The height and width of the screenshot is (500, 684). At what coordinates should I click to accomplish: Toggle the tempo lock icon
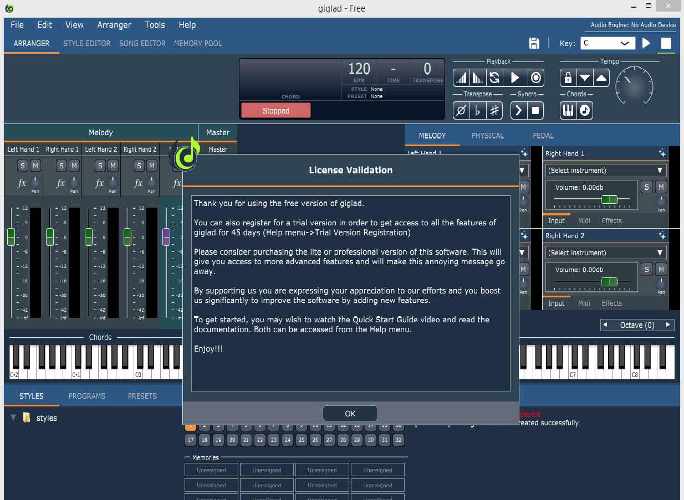[x=568, y=78]
